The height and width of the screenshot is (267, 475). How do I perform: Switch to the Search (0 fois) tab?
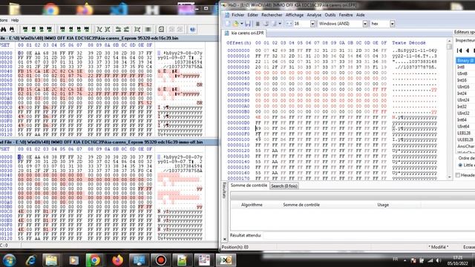284,186
